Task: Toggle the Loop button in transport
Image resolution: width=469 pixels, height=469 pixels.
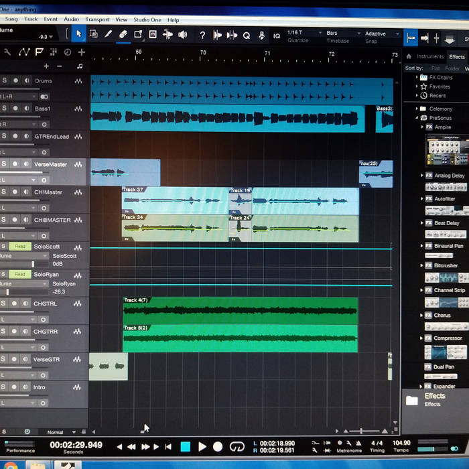Action: pos(237,447)
